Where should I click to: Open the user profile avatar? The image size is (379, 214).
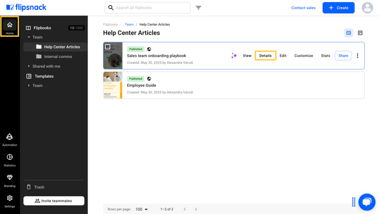367,8
